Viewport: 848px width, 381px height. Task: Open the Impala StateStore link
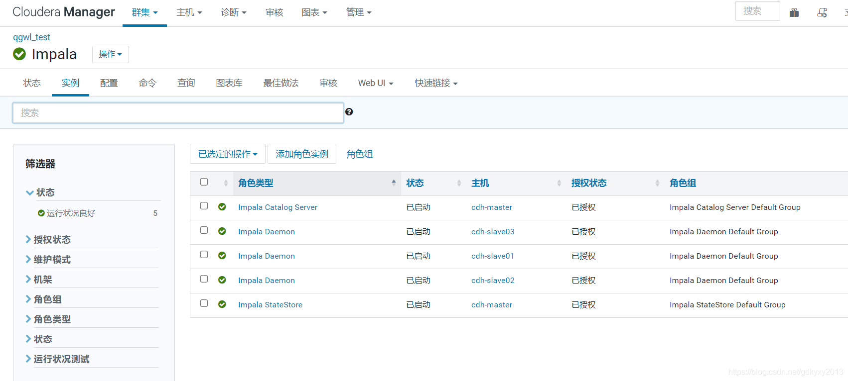click(x=270, y=304)
